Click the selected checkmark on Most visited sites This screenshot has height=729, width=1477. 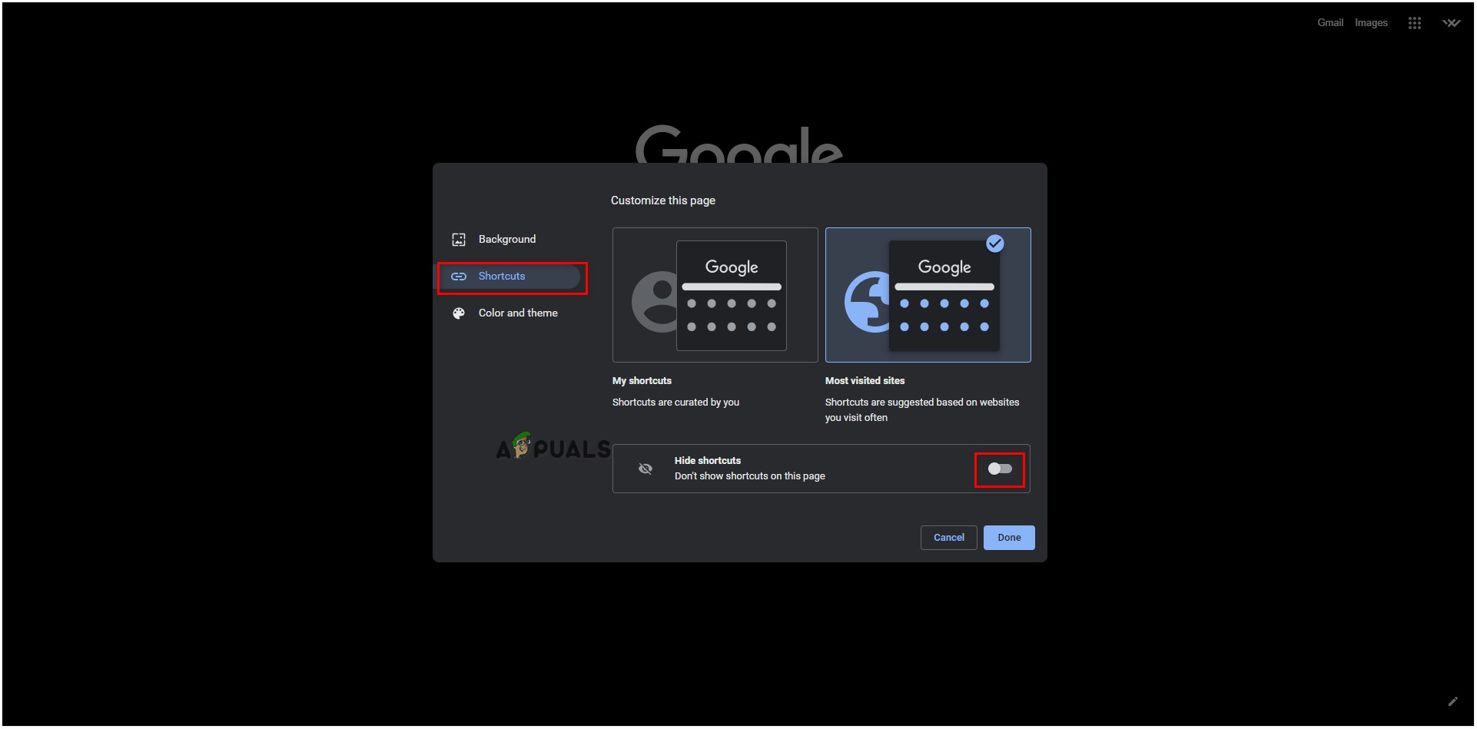tap(995, 244)
